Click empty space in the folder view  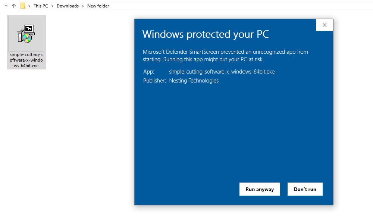[x=75, y=149]
